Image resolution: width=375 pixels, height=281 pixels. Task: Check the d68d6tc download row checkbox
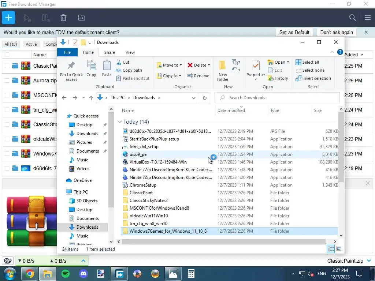pos(7,168)
